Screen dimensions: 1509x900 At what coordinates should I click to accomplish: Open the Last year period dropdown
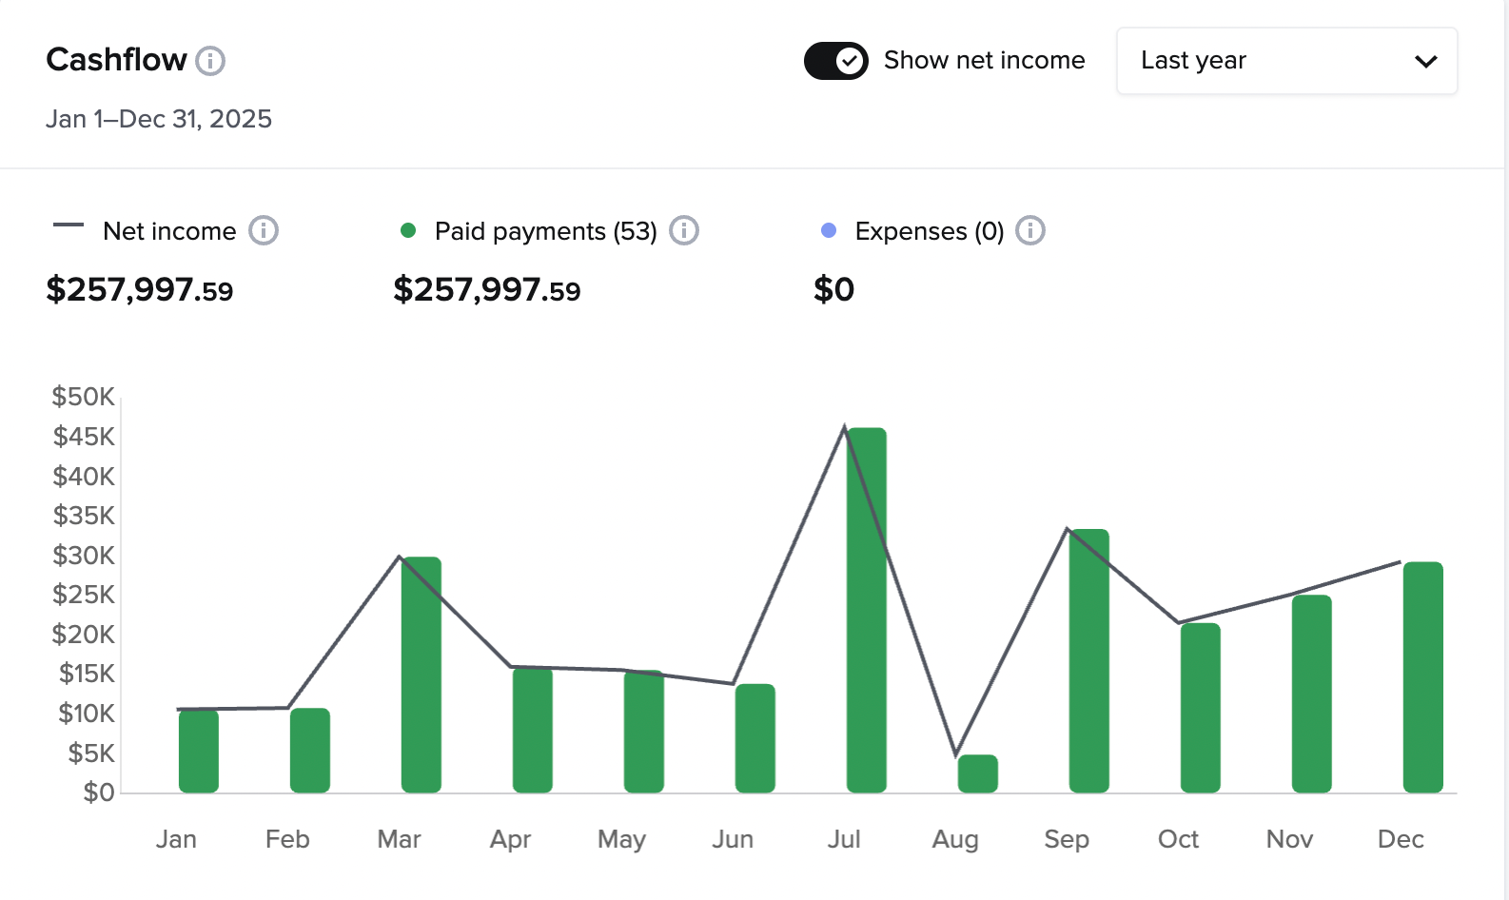(1286, 61)
